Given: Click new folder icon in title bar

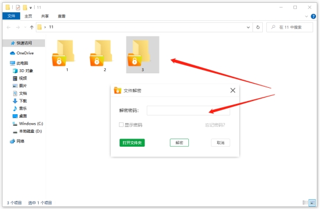Looking at the screenshot, I should tap(25, 8).
